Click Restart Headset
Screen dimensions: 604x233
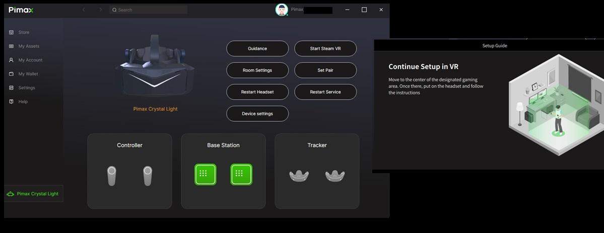point(257,92)
